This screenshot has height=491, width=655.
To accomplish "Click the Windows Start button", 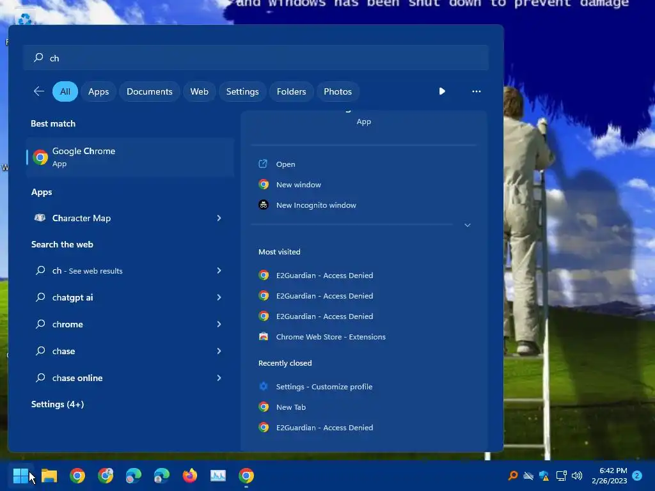I will tap(20, 476).
